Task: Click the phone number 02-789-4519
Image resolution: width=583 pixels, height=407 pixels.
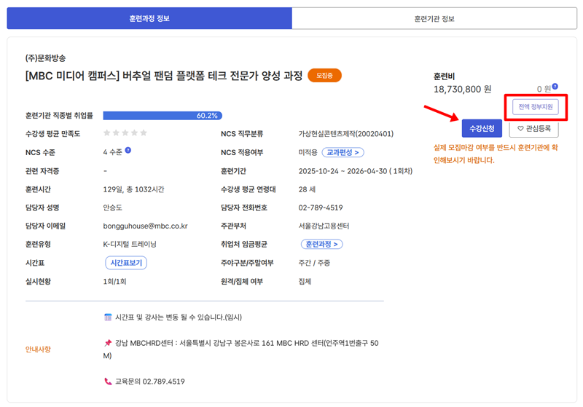Action: coord(321,208)
